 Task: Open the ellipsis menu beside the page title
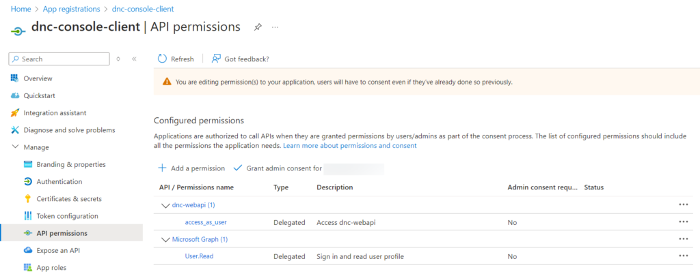[275, 27]
